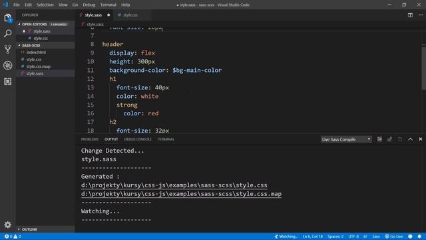Viewport: 426px width, 240px height.
Task: Click the editor vertical scrollbar
Action: click(423, 68)
